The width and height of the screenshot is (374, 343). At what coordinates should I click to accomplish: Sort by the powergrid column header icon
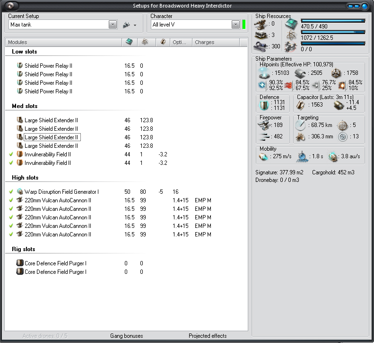coord(145,42)
